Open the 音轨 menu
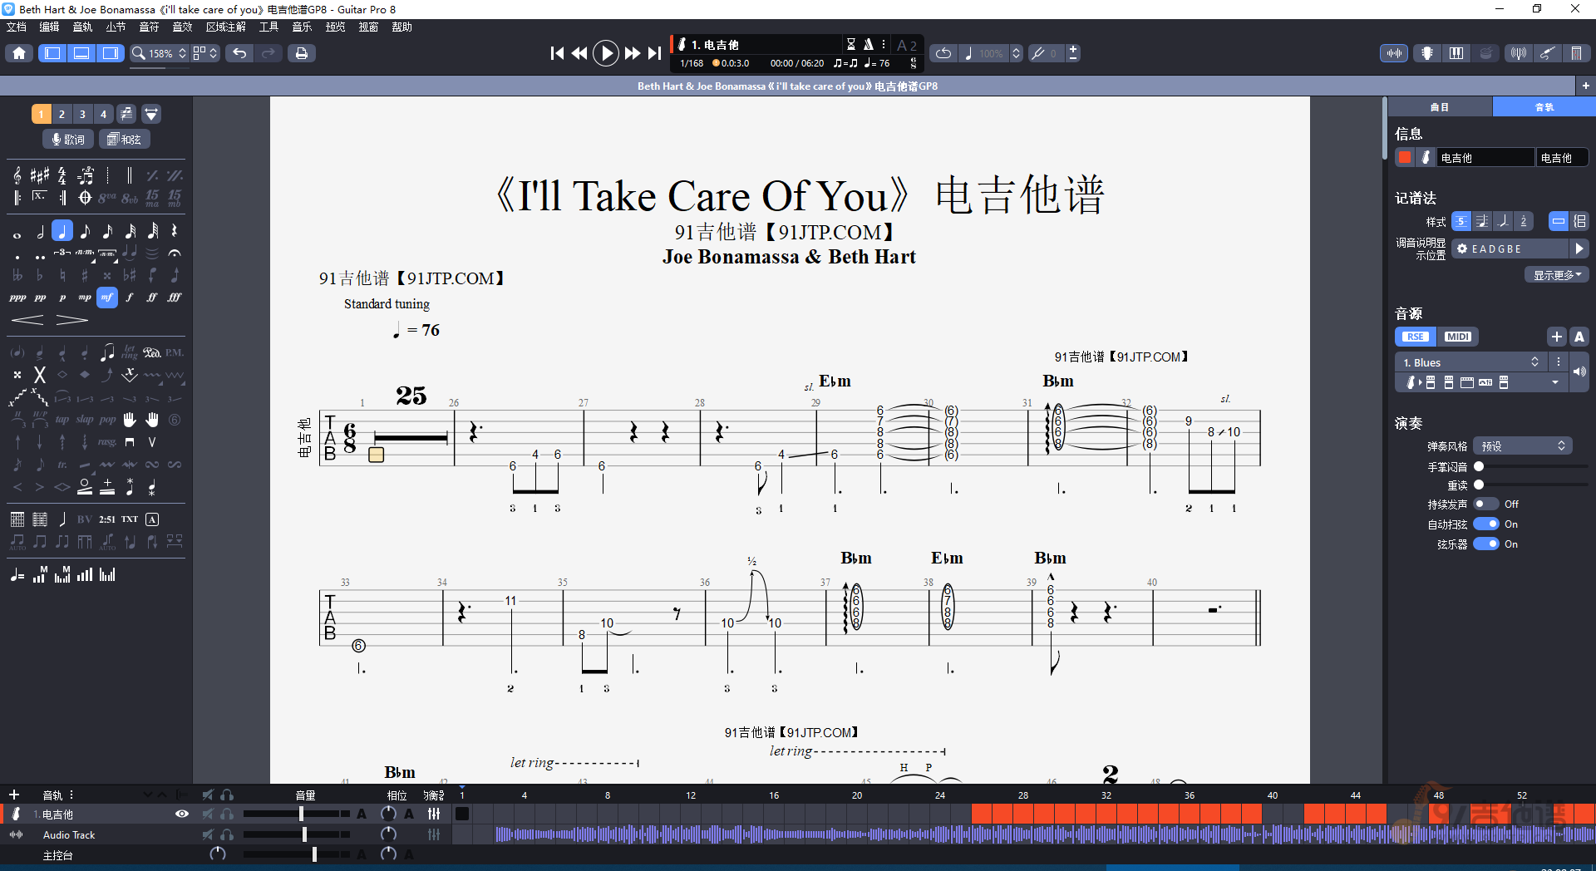 (x=83, y=27)
